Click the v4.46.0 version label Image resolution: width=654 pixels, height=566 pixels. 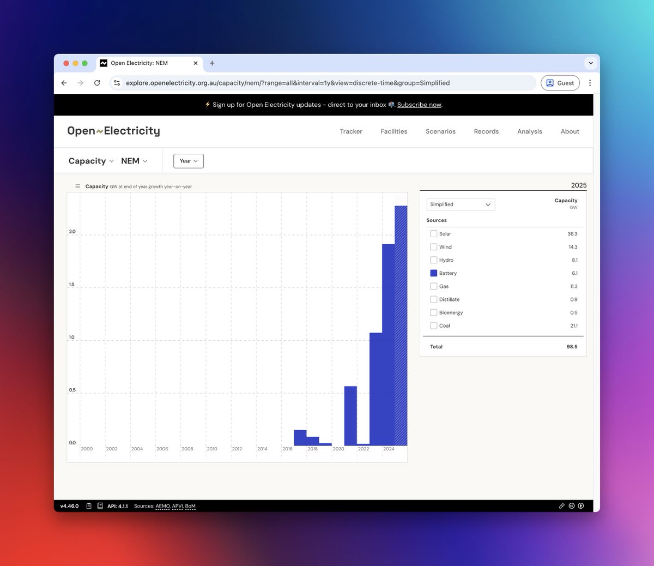tap(69, 506)
